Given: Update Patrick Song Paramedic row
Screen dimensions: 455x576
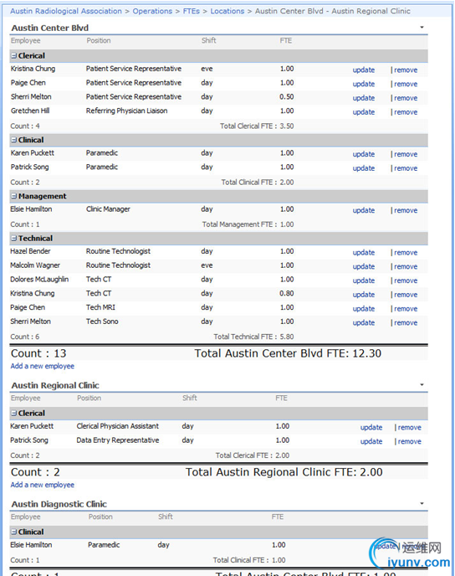Looking at the screenshot, I should click(364, 168).
